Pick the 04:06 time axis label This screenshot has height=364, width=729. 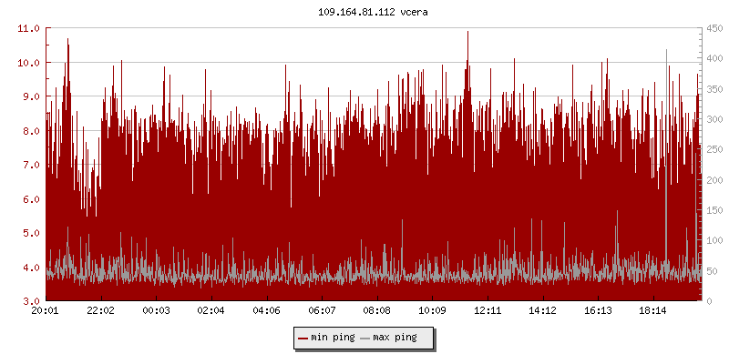click(266, 310)
